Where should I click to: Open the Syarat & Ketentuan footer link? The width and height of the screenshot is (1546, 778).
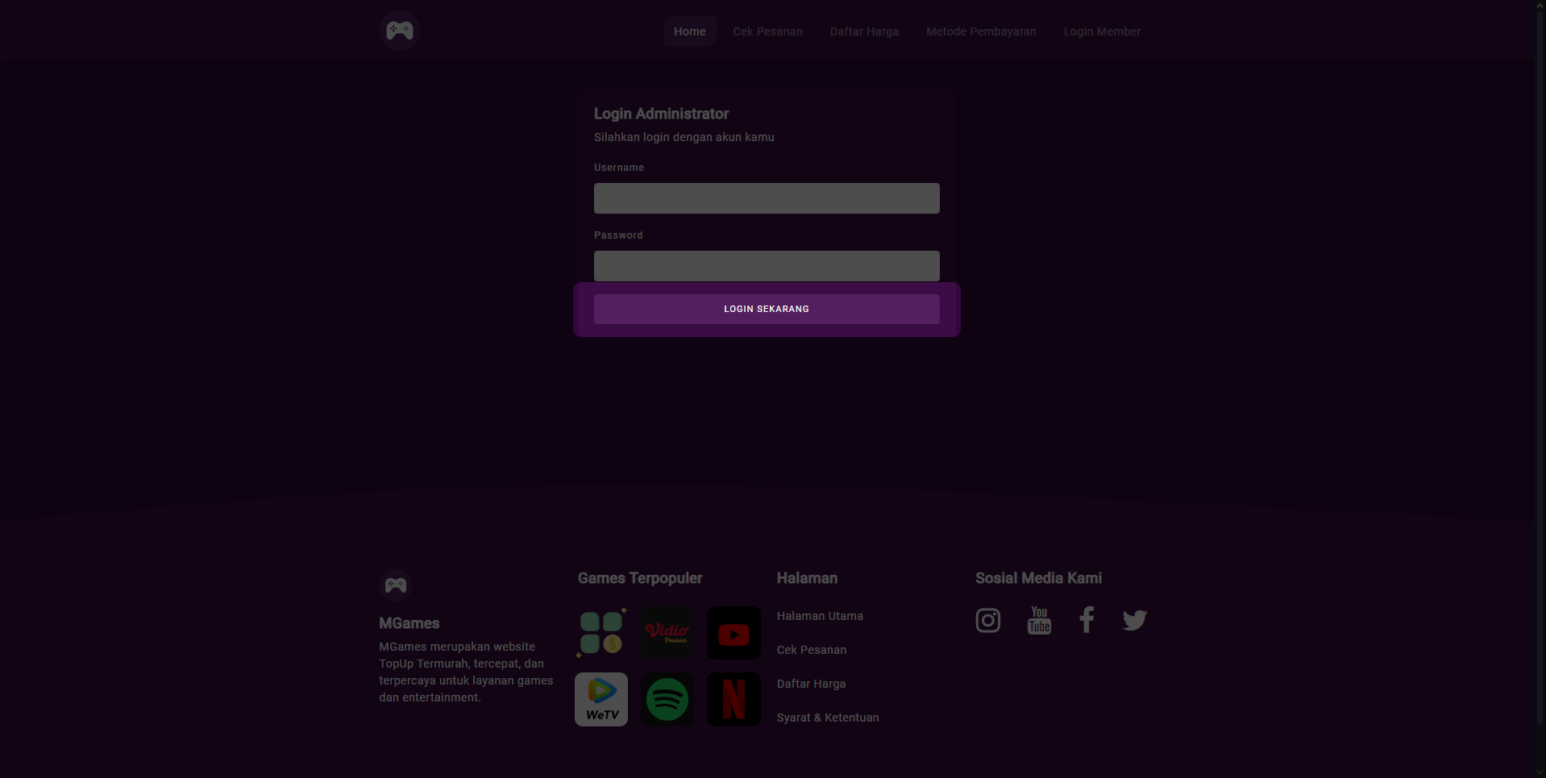[x=828, y=718]
